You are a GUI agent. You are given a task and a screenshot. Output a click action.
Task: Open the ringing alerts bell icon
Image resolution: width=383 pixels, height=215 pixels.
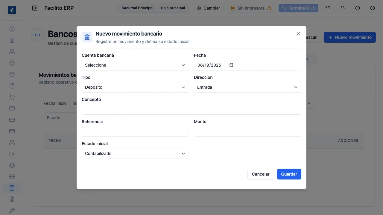click(328, 8)
